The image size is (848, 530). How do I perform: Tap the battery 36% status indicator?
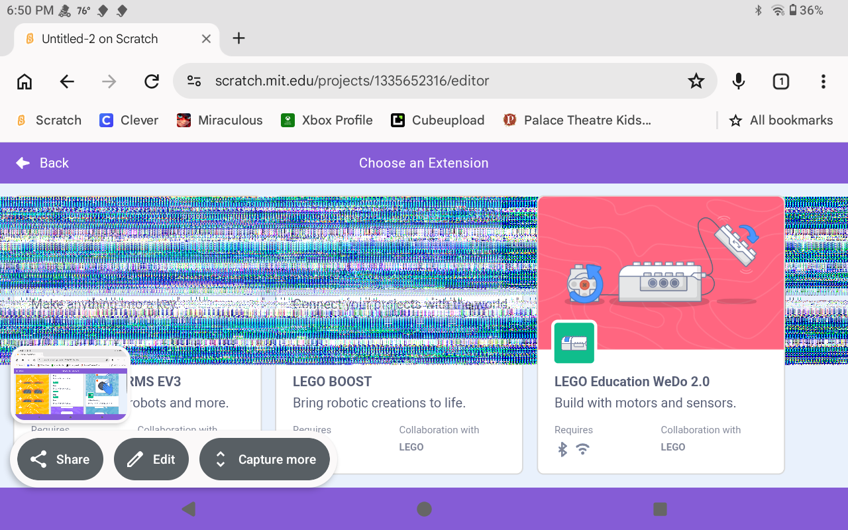pyautogui.click(x=806, y=11)
